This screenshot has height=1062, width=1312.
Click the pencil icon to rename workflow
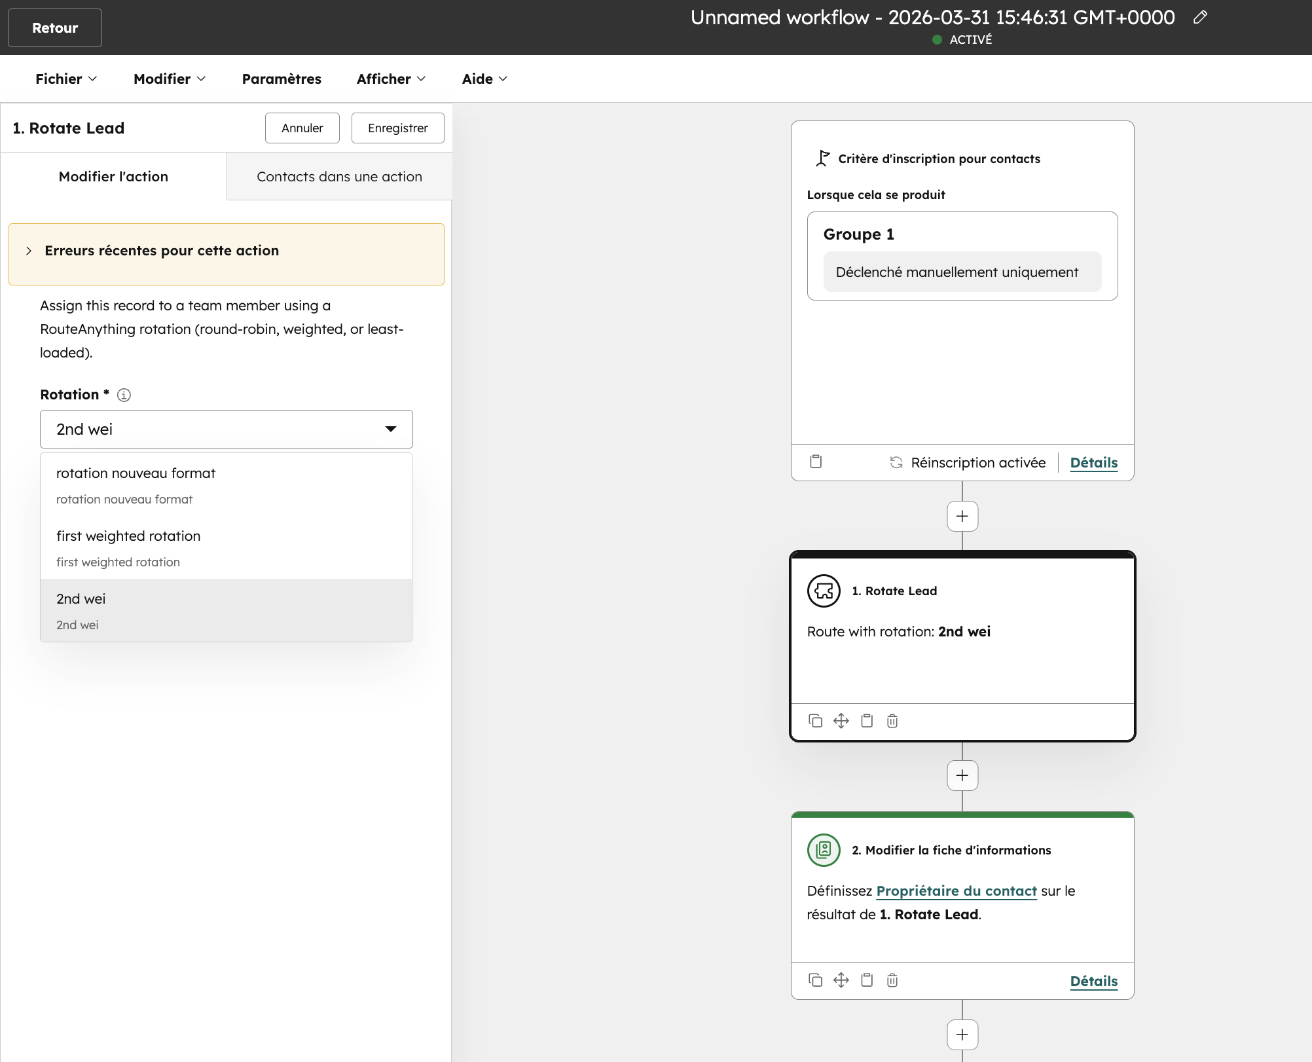1200,18
